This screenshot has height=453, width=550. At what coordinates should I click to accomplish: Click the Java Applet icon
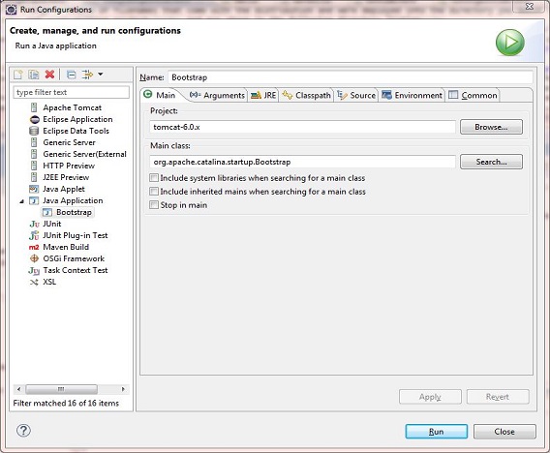(34, 189)
